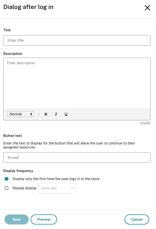
Task: Click the 0/5000 character counter
Action: [x=145, y=123]
